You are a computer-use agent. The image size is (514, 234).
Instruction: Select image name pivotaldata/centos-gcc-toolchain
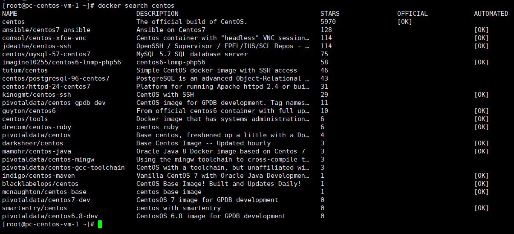pos(64,168)
